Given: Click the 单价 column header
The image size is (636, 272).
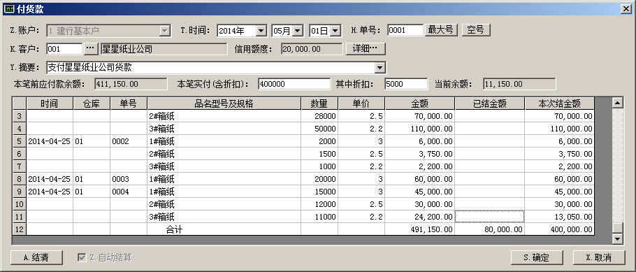Looking at the screenshot, I should [361, 103].
